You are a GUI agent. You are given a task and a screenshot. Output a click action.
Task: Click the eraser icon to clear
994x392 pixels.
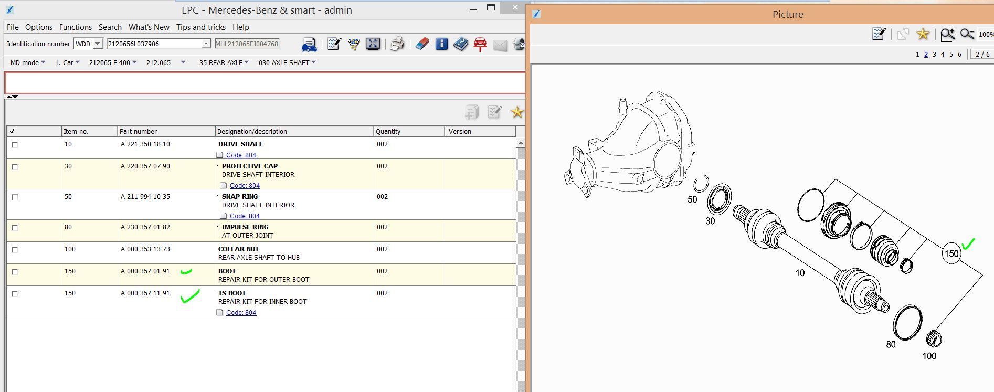422,44
